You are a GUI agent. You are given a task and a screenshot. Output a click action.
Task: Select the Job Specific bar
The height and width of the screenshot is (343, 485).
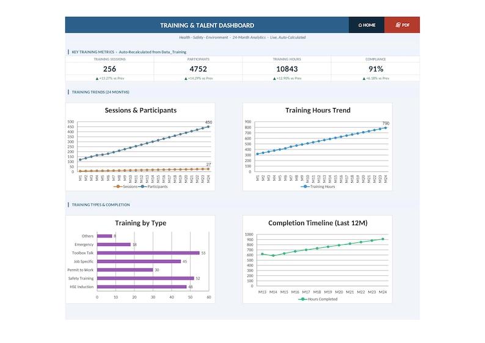[139, 261]
